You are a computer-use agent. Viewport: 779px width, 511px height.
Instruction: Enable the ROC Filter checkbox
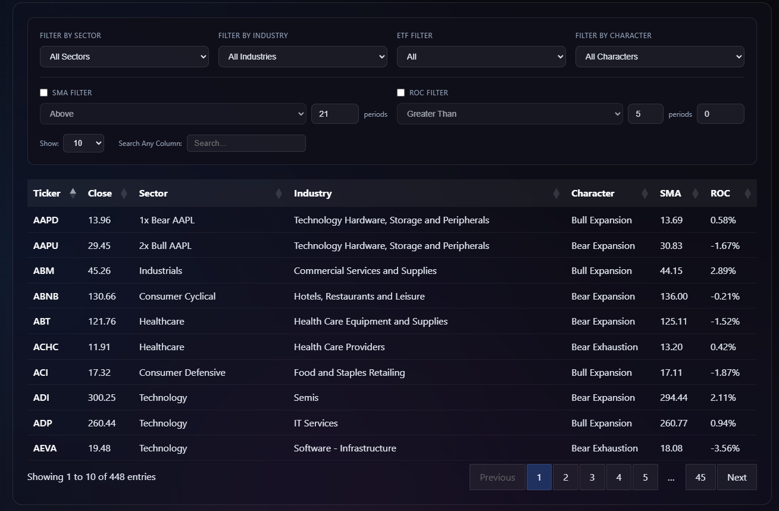pos(401,93)
